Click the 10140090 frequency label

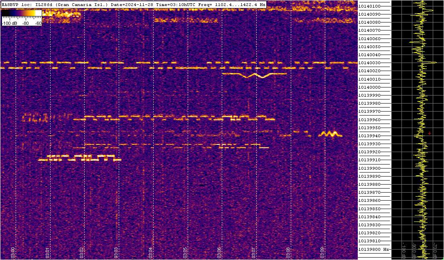369,14
